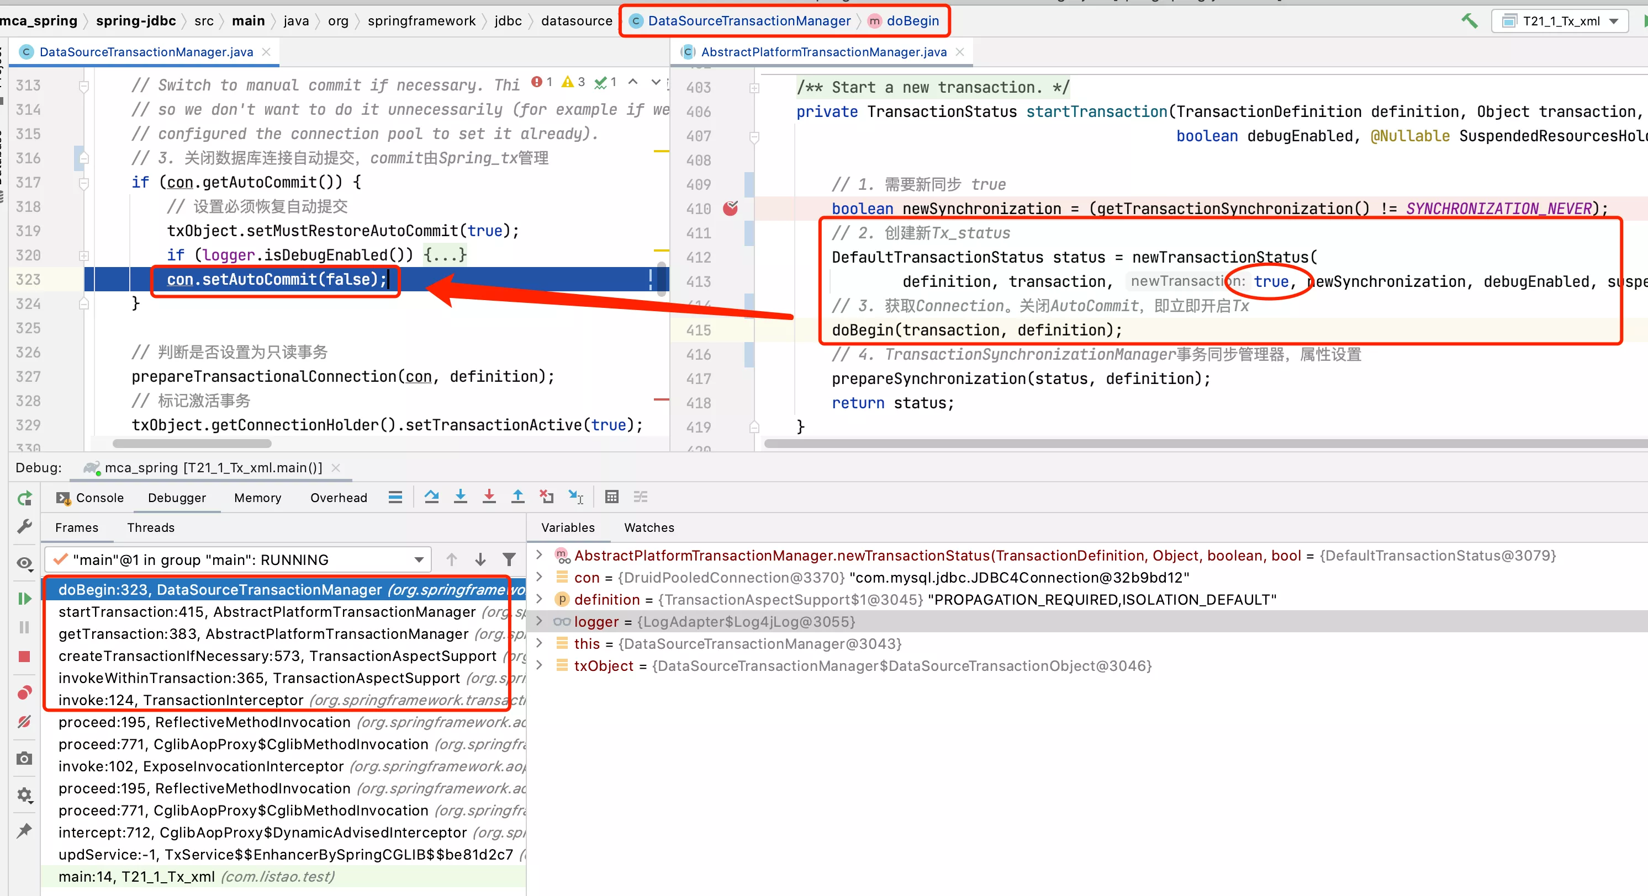Select the datasource breadcrumb item
Image resolution: width=1648 pixels, height=896 pixels.
[577, 21]
